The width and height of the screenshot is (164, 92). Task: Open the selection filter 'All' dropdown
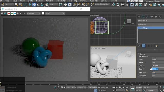[x=10, y=4]
